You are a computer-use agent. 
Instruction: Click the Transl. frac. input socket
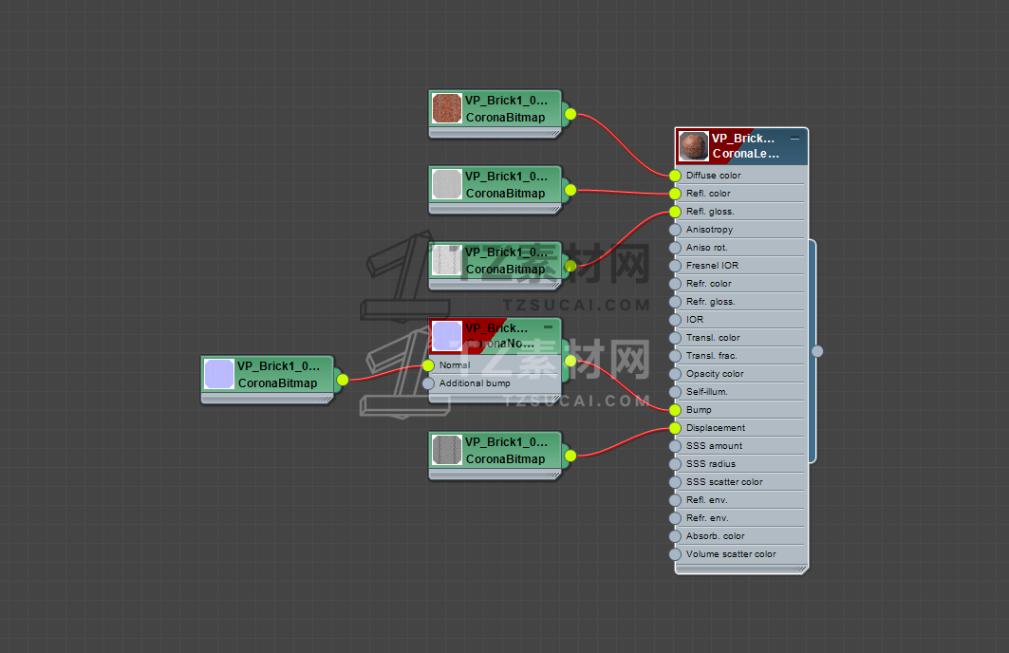click(x=675, y=356)
